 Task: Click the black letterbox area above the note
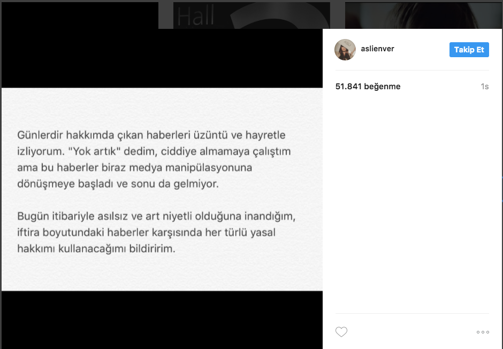[x=162, y=58]
